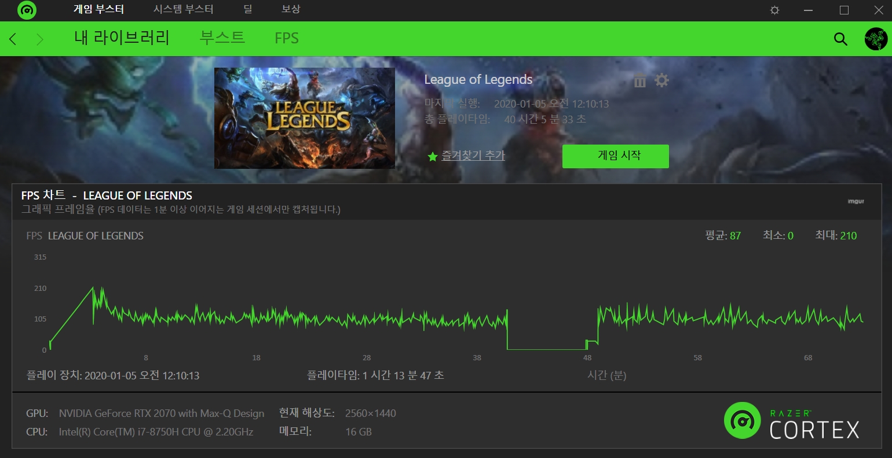This screenshot has height=458, width=892.
Task: Click the 플레이 장치 date text
Action: pos(113,375)
